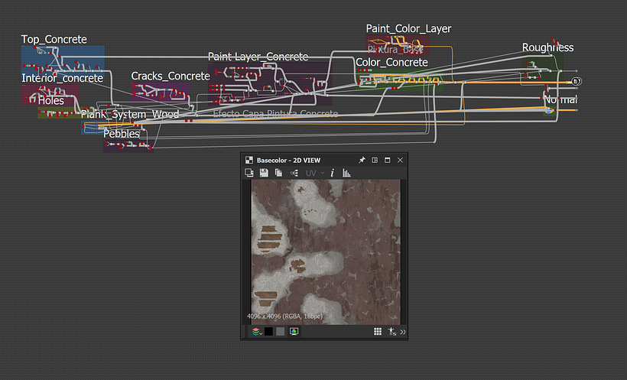Show image info with the i icon
Image resolution: width=627 pixels, height=380 pixels.
click(x=332, y=174)
